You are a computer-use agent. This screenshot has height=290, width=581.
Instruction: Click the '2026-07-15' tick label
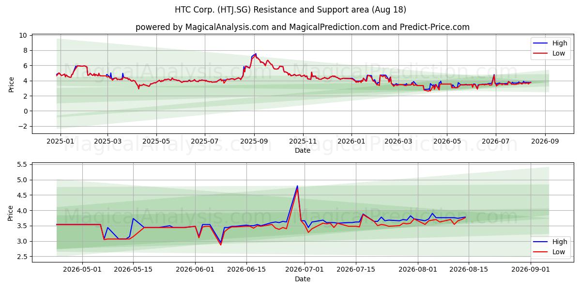click(356, 270)
